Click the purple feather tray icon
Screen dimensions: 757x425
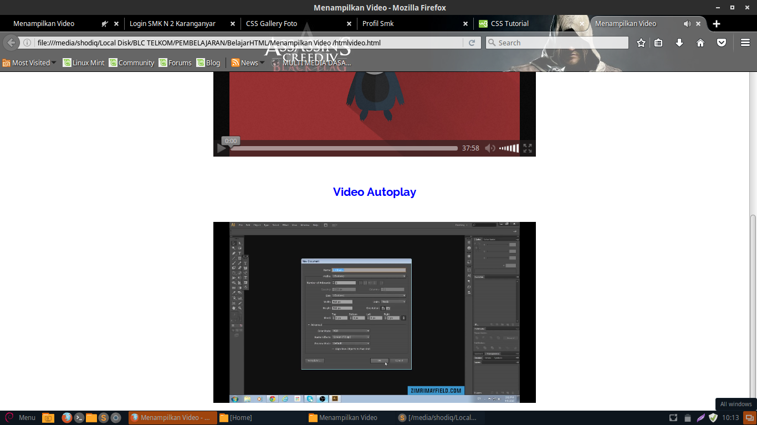[700, 418]
